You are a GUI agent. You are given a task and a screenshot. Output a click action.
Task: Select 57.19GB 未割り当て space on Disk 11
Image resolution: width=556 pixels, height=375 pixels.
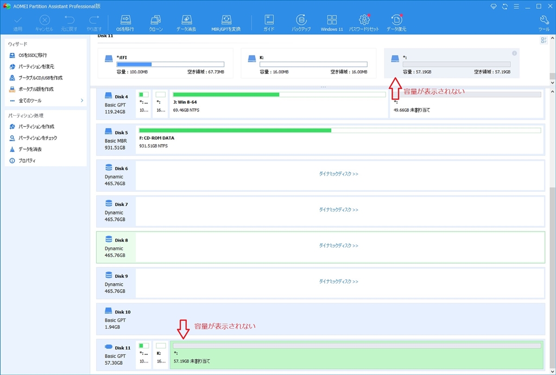[356, 355]
